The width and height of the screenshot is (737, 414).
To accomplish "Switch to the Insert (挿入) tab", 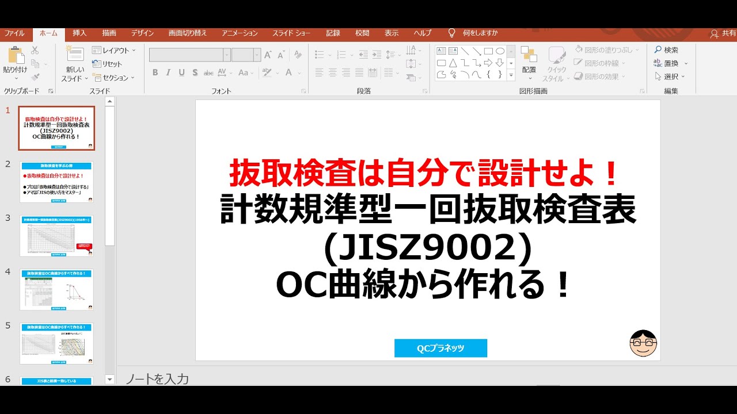I will tap(79, 33).
